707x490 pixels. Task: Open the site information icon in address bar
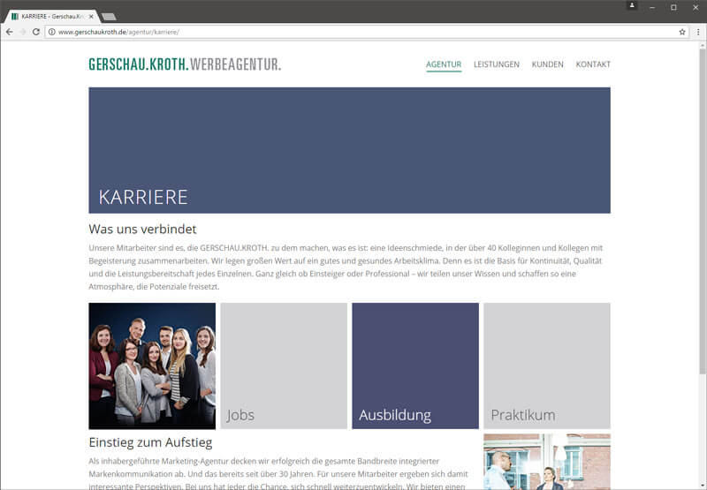[52, 32]
